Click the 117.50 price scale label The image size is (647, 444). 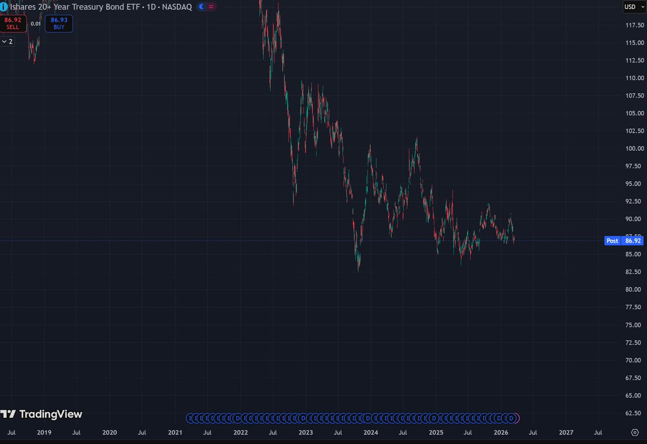click(x=634, y=25)
